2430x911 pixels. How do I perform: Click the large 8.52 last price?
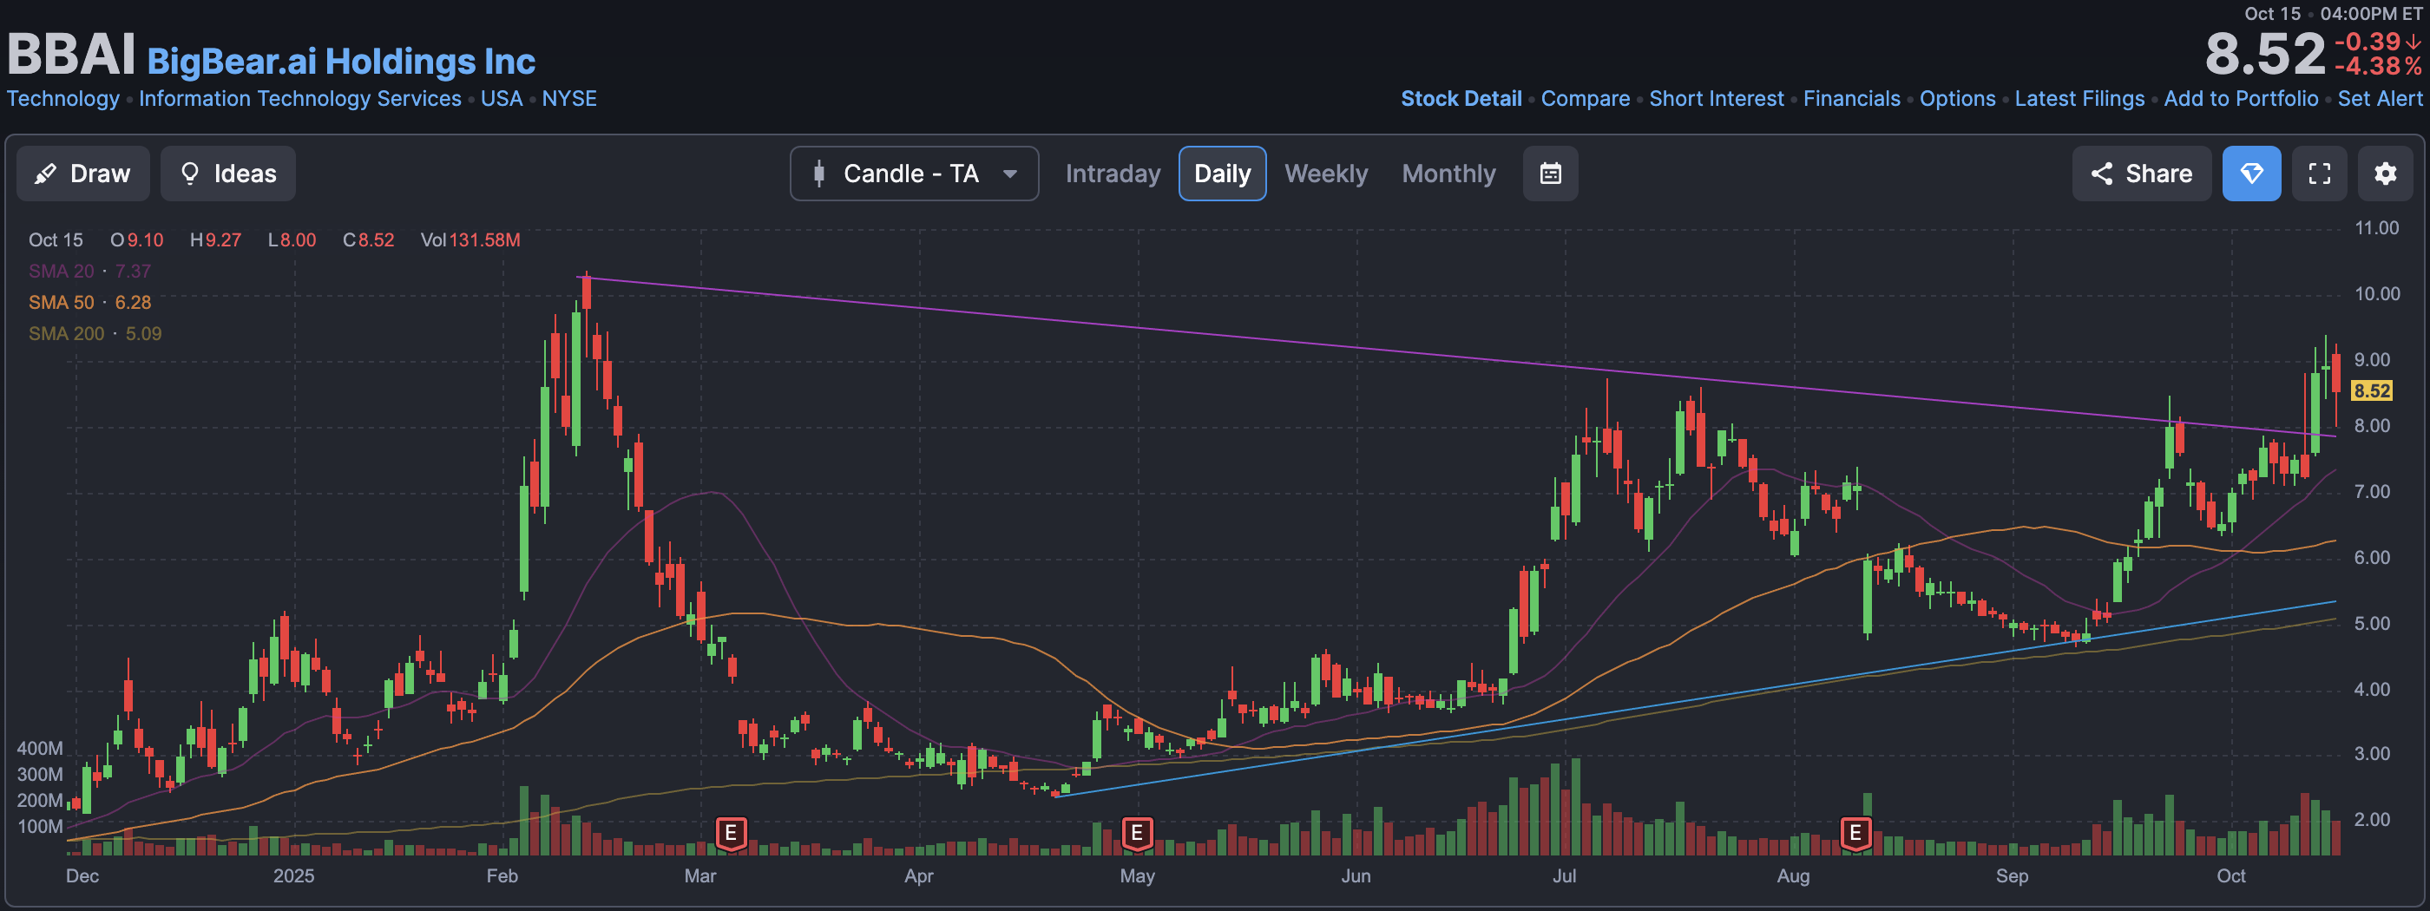click(x=2264, y=54)
